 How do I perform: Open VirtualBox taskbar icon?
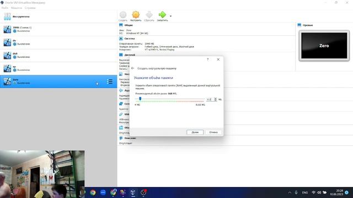[133, 193]
